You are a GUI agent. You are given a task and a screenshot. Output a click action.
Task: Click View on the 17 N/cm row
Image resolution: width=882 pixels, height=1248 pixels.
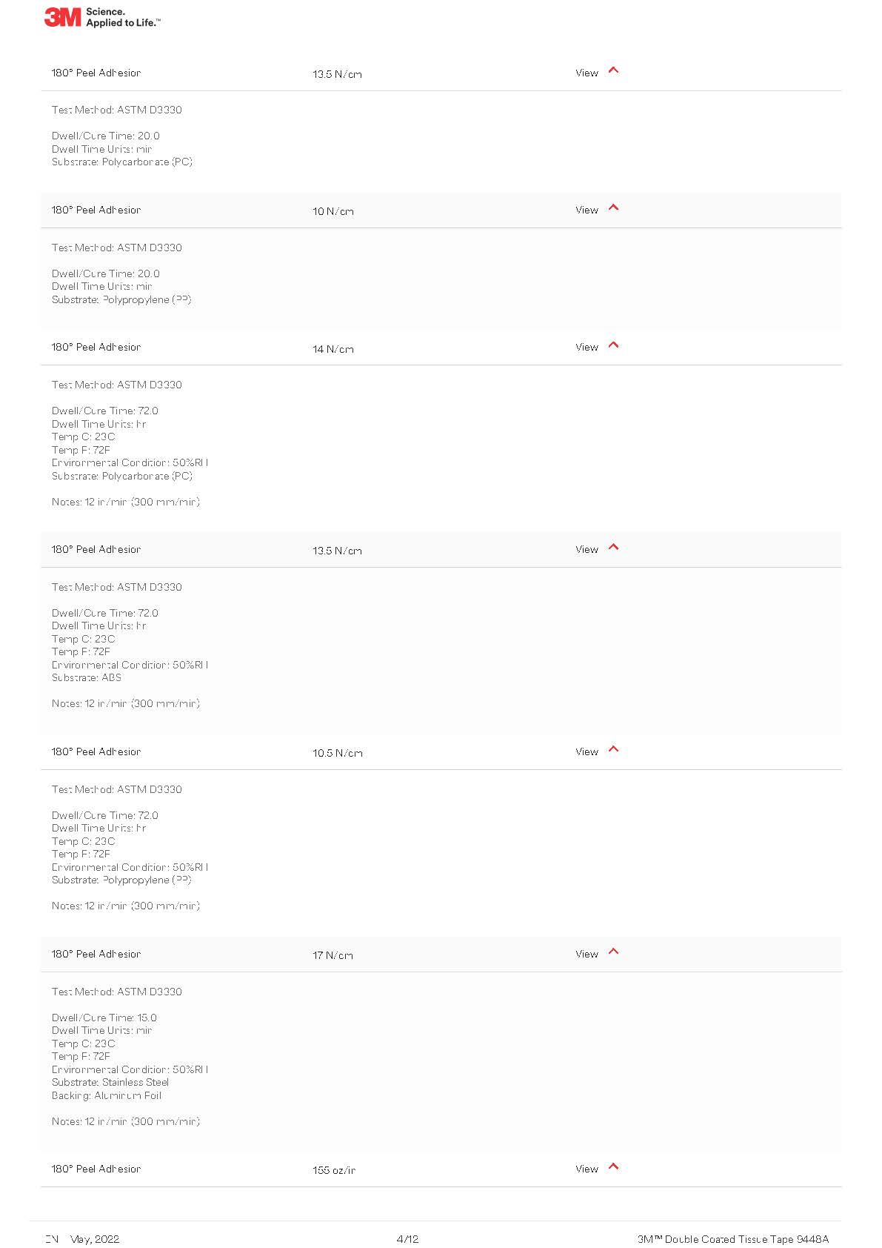[x=587, y=955]
